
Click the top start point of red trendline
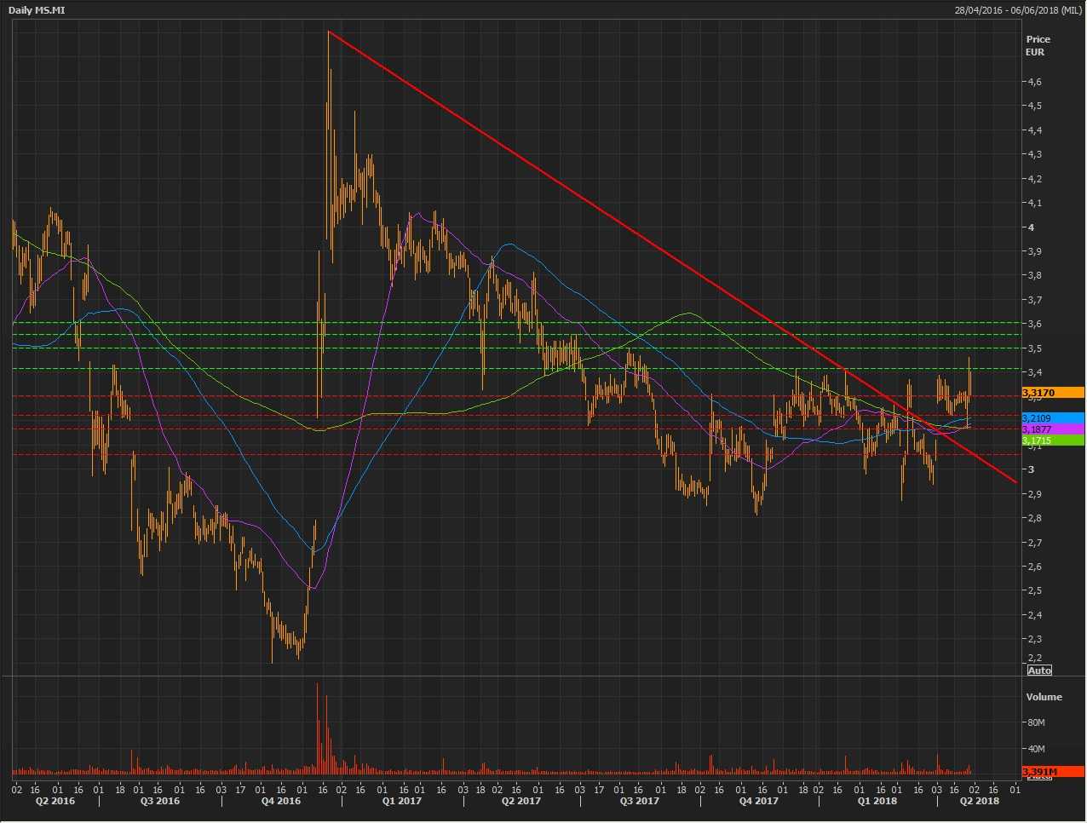[329, 32]
